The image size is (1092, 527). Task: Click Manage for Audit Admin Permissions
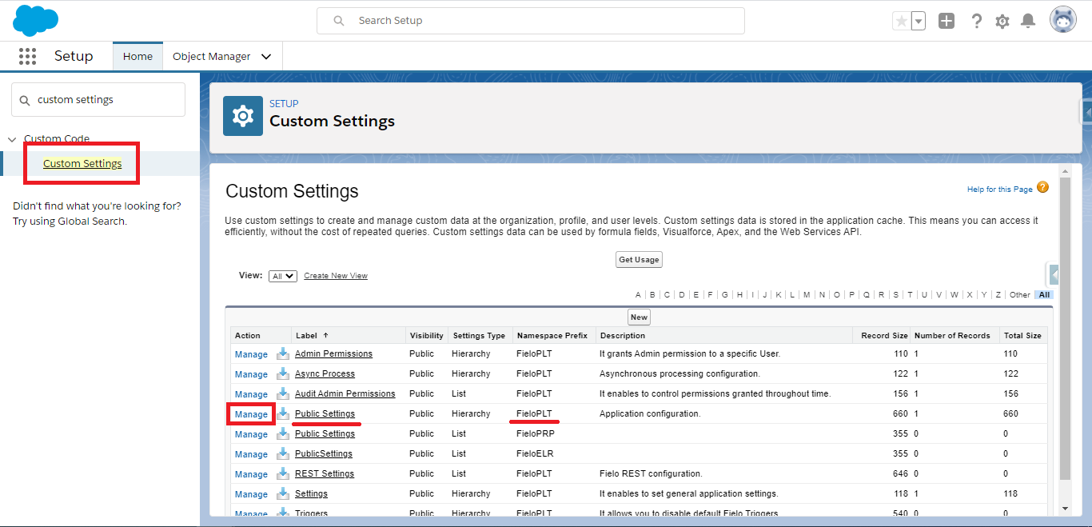tap(251, 394)
